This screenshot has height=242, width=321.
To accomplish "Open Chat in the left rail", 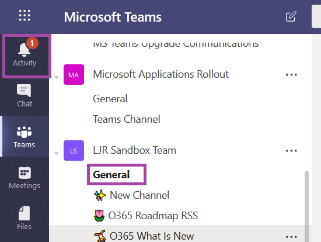I will [x=25, y=96].
